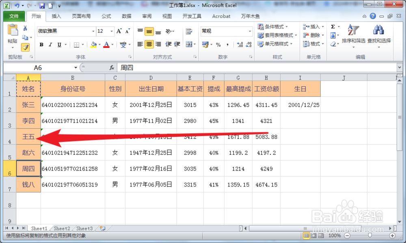This screenshot has height=243, width=406.
Task: Open the font size dropdown
Action: click(x=112, y=31)
